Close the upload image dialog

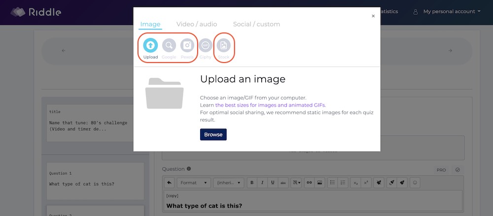(373, 16)
